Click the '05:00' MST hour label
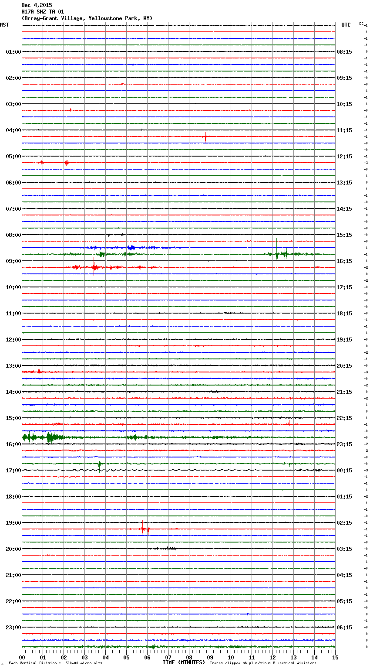370x669 pixels. coord(13,157)
